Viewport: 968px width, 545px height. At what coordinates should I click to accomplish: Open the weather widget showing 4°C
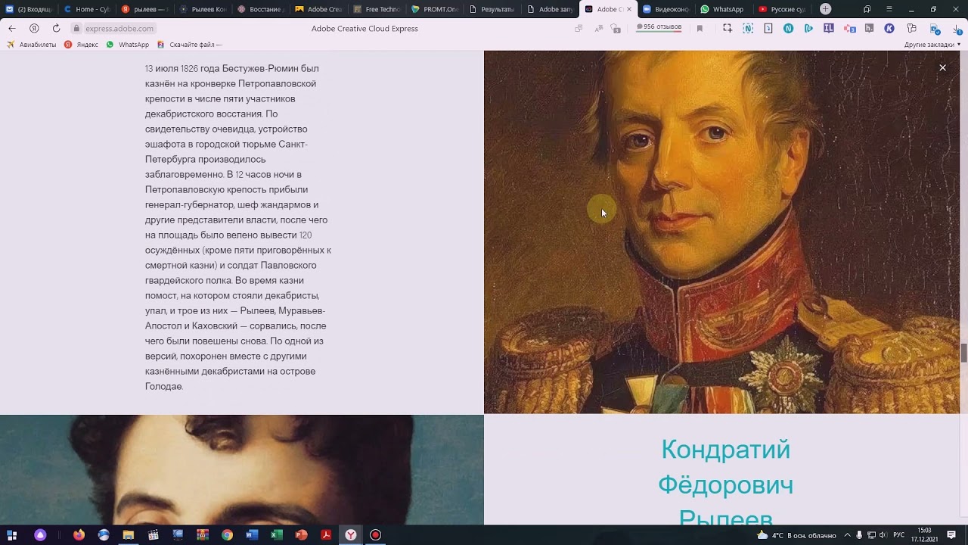796,535
